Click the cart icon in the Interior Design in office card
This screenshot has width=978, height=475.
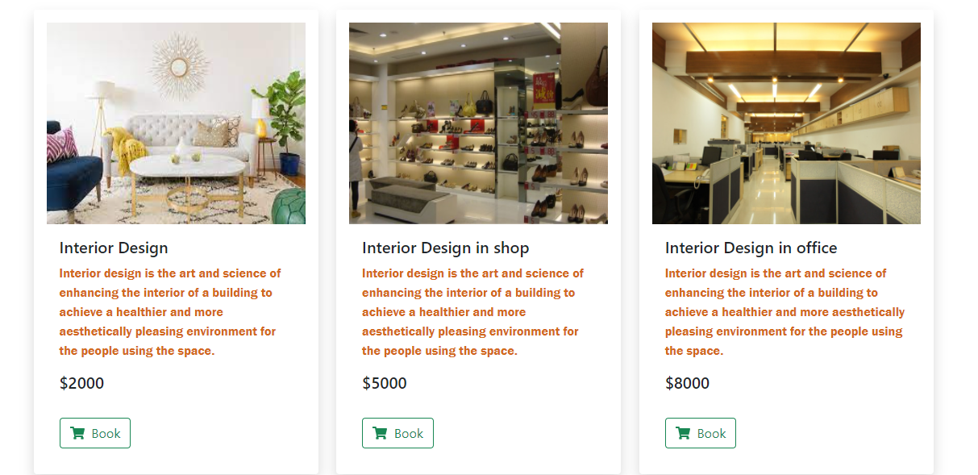pyautogui.click(x=683, y=433)
